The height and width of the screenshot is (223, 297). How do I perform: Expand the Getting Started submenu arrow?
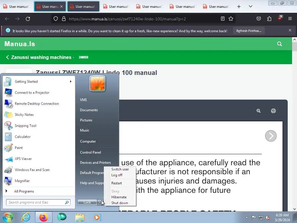[x=71, y=82]
